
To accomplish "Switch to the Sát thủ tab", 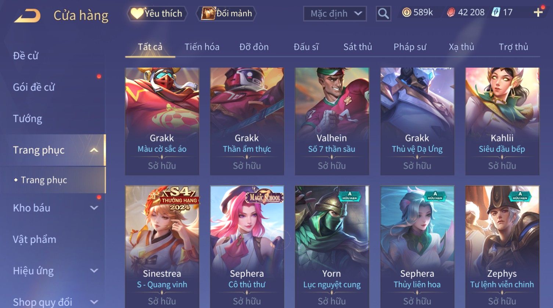I will (x=358, y=47).
